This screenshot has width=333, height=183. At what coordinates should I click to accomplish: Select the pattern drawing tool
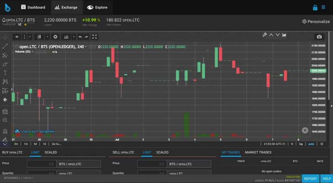(5, 82)
